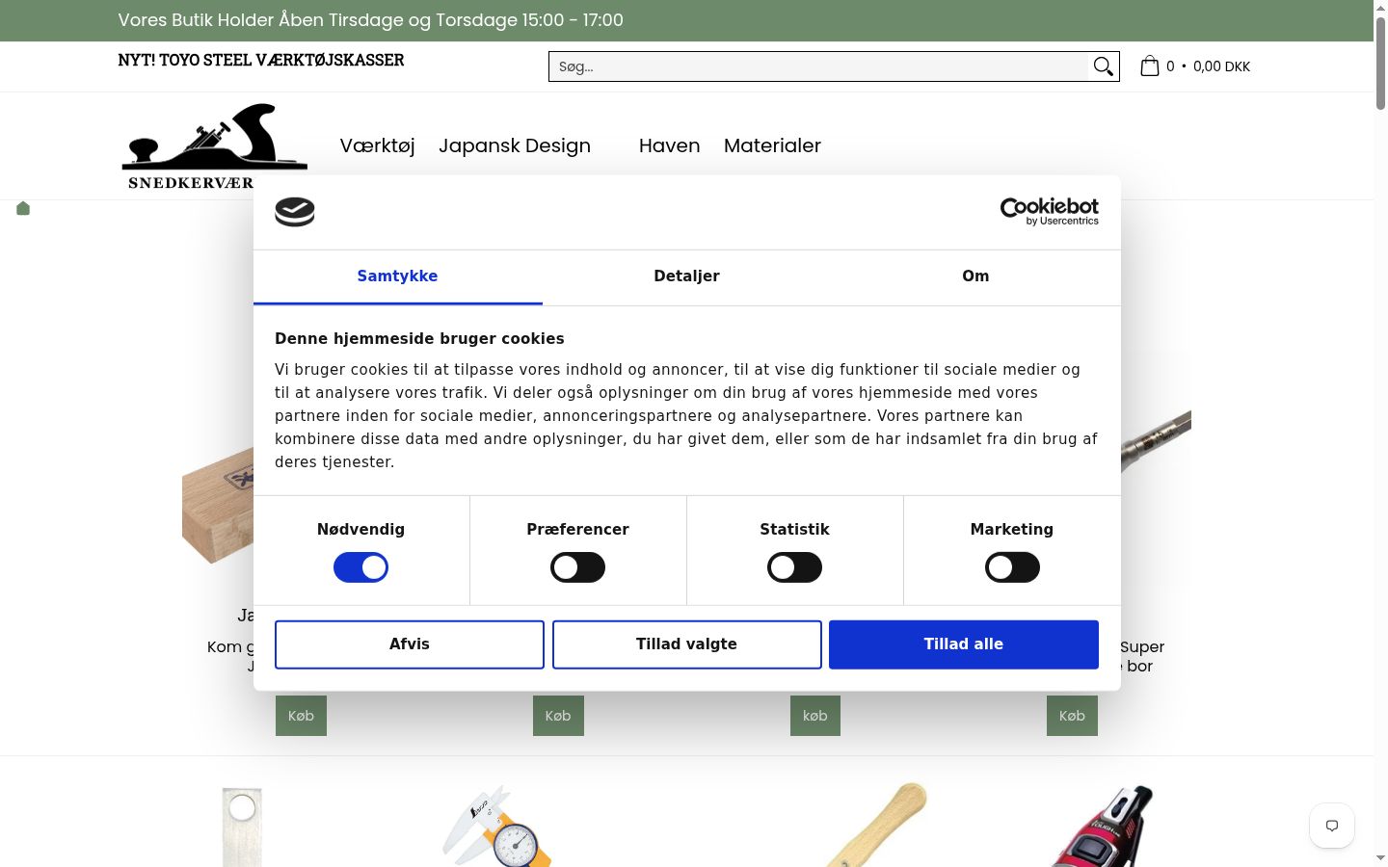Click the Tillad alle button
Screen dimensions: 1388x867
coord(964,644)
